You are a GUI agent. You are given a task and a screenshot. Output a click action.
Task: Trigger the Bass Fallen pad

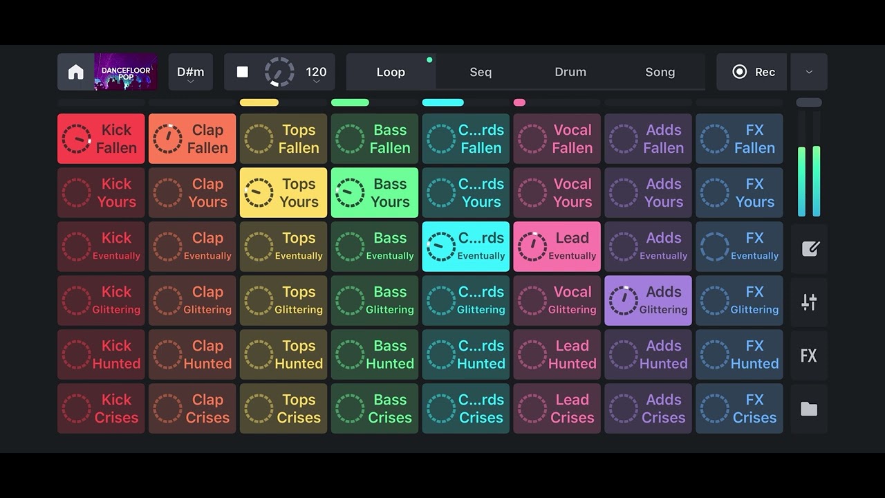[375, 139]
